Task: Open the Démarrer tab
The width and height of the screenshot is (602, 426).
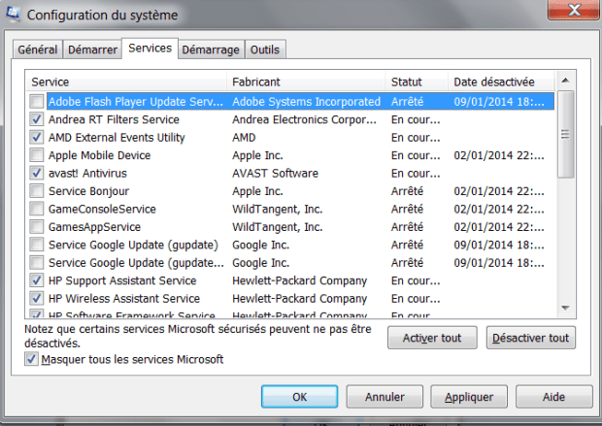Action: coord(93,49)
